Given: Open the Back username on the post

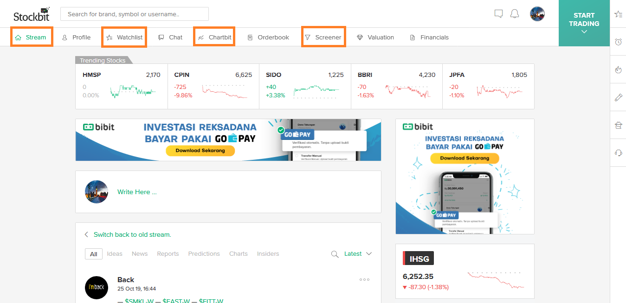Looking at the screenshot, I should (x=126, y=280).
